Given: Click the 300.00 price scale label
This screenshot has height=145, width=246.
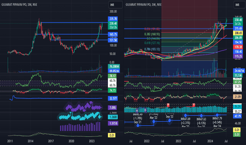Looking at the screenshot, I should tap(113, 11).
